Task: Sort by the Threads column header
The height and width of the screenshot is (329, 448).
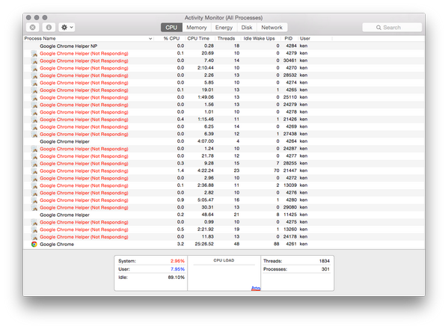Action: point(227,38)
